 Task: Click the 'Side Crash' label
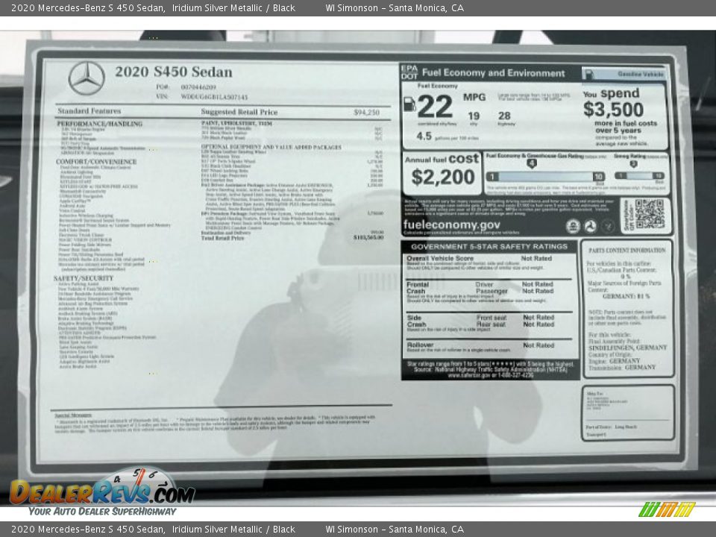point(416,321)
